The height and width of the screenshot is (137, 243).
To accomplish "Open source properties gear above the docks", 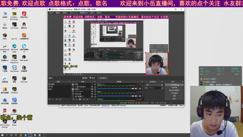I will pos(85,78).
